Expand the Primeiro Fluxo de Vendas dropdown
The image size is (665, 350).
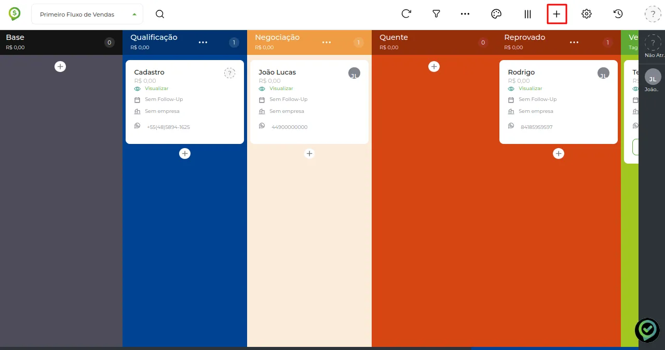(87, 14)
